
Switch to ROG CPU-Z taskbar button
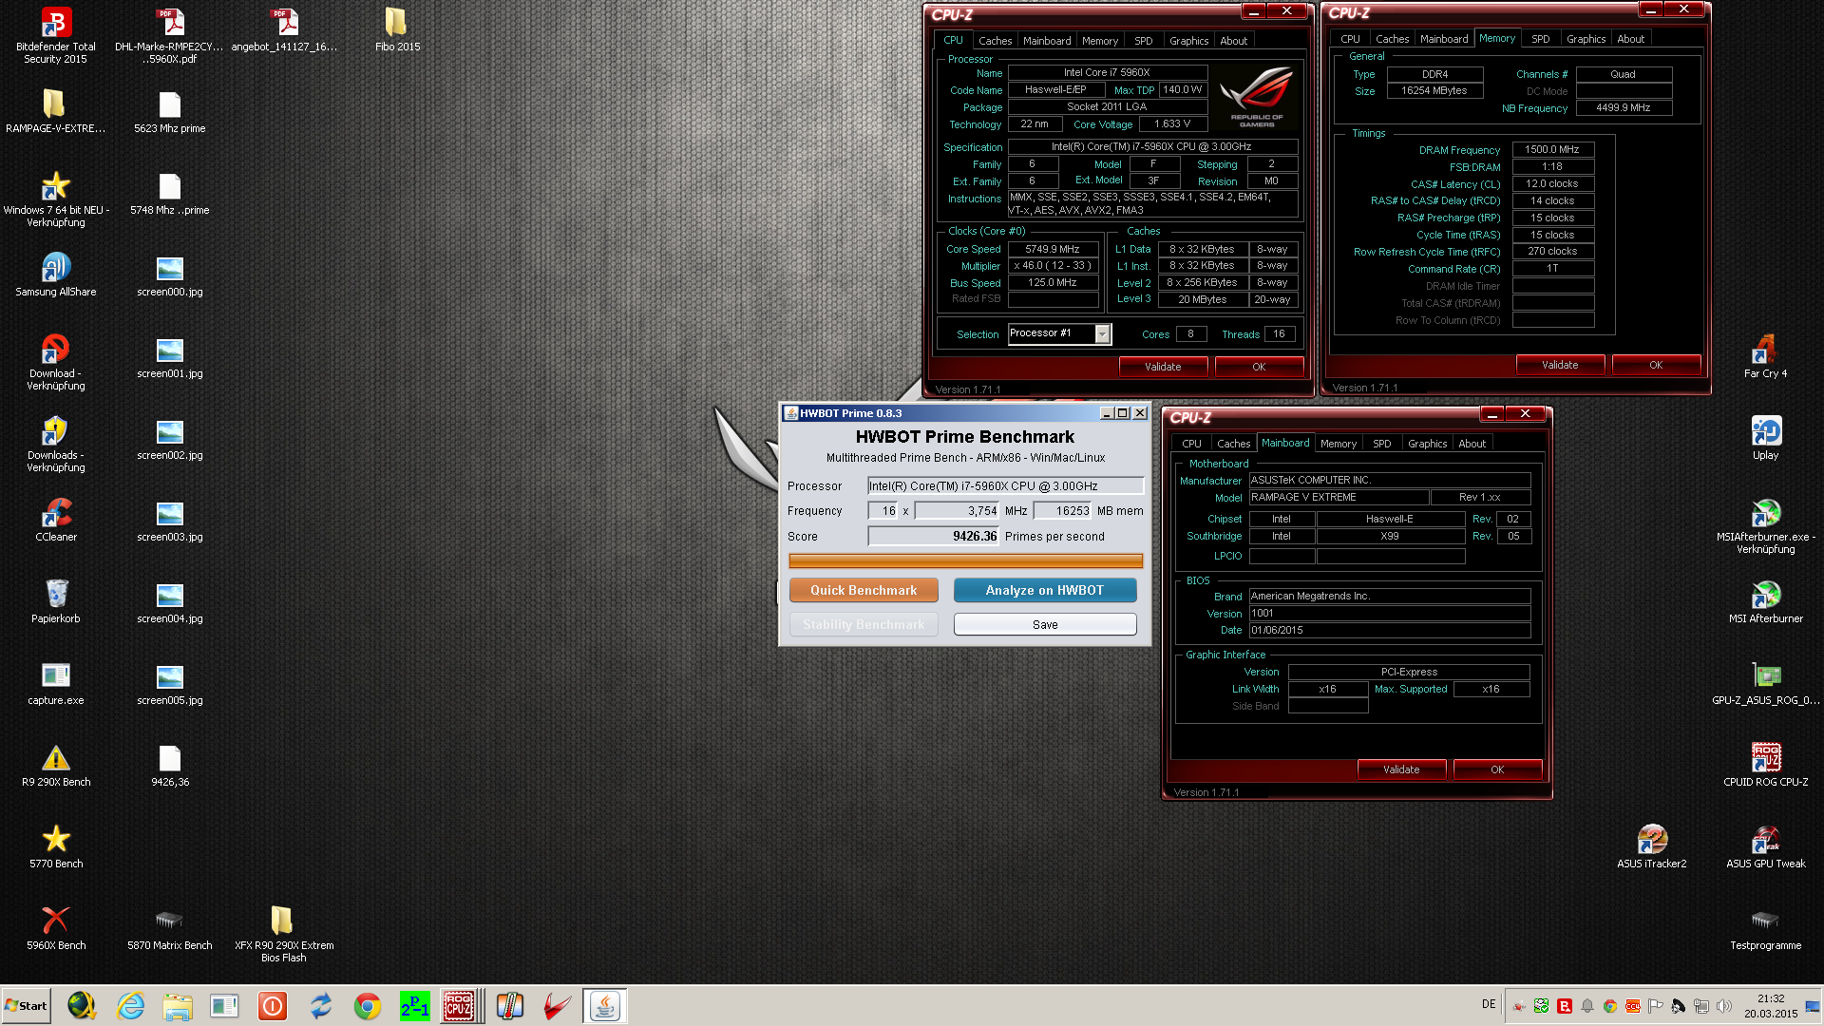coord(460,1005)
